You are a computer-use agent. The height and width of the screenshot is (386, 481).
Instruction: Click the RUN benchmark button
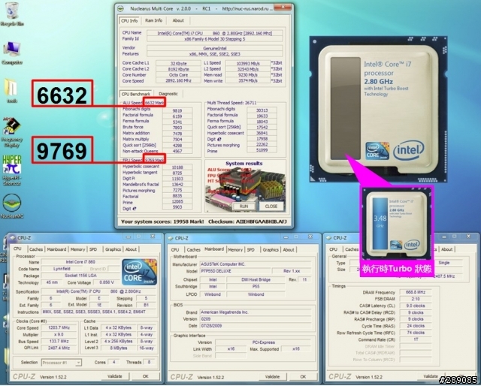coord(244,207)
